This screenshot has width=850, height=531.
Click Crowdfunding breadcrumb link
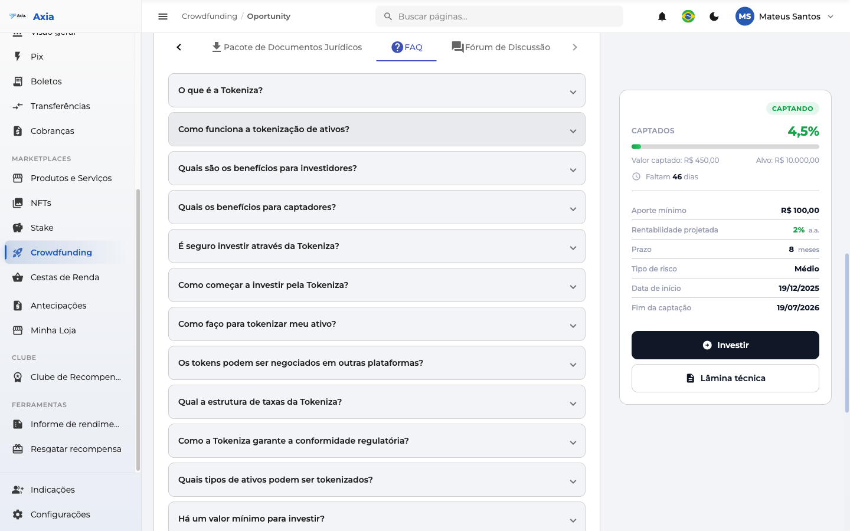[x=210, y=17]
